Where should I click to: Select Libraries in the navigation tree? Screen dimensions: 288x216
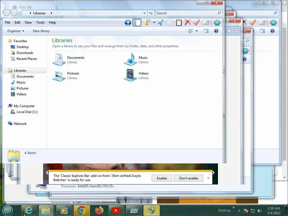pyautogui.click(x=20, y=71)
